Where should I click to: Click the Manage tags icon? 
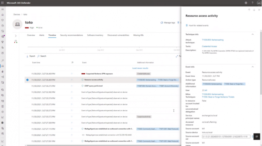coord(161,23)
